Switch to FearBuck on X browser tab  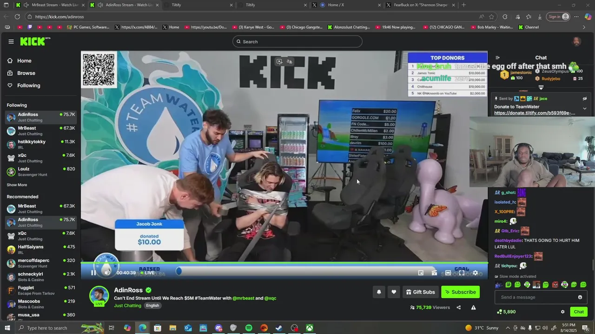click(421, 5)
